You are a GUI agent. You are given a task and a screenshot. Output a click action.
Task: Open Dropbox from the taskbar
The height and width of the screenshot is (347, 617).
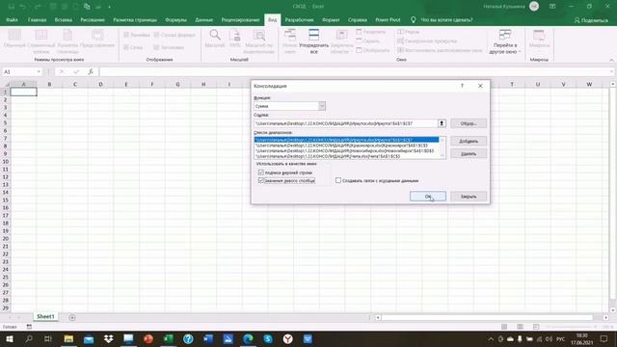pyautogui.click(x=109, y=338)
